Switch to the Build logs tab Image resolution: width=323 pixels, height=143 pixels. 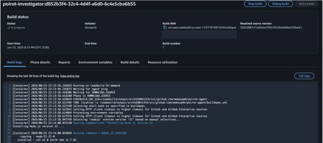click(x=15, y=62)
